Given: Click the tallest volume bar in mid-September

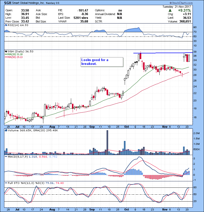Looking at the screenshot, I should click(107, 143).
